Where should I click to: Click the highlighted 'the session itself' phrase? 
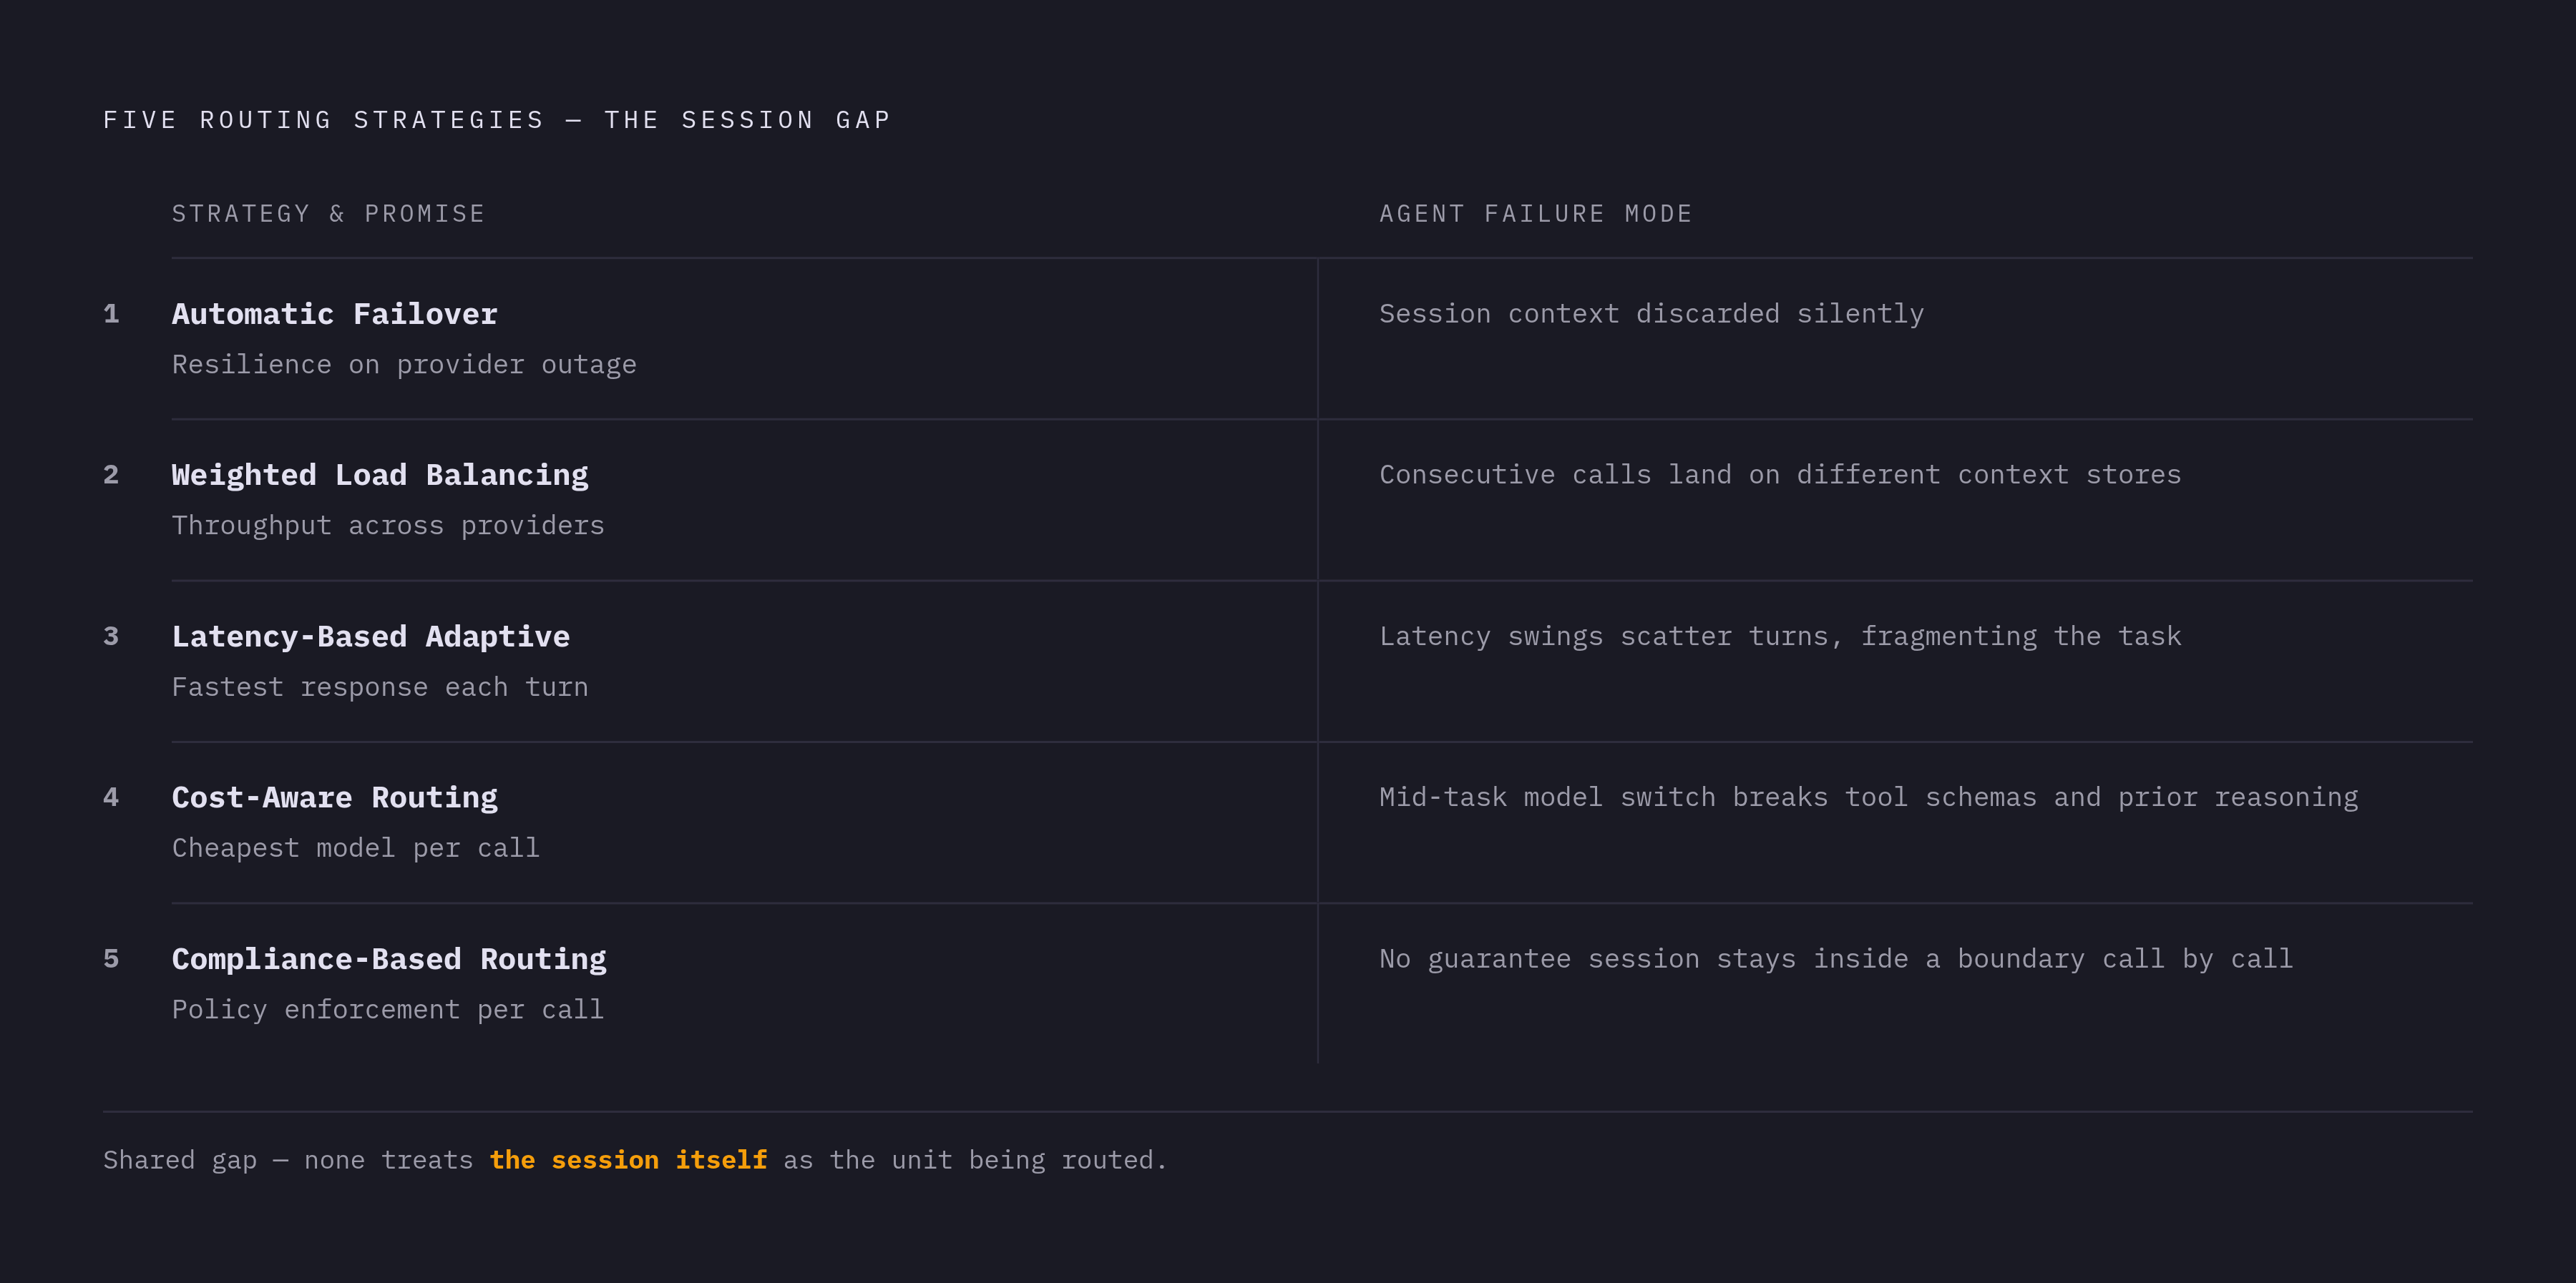pyautogui.click(x=628, y=1160)
